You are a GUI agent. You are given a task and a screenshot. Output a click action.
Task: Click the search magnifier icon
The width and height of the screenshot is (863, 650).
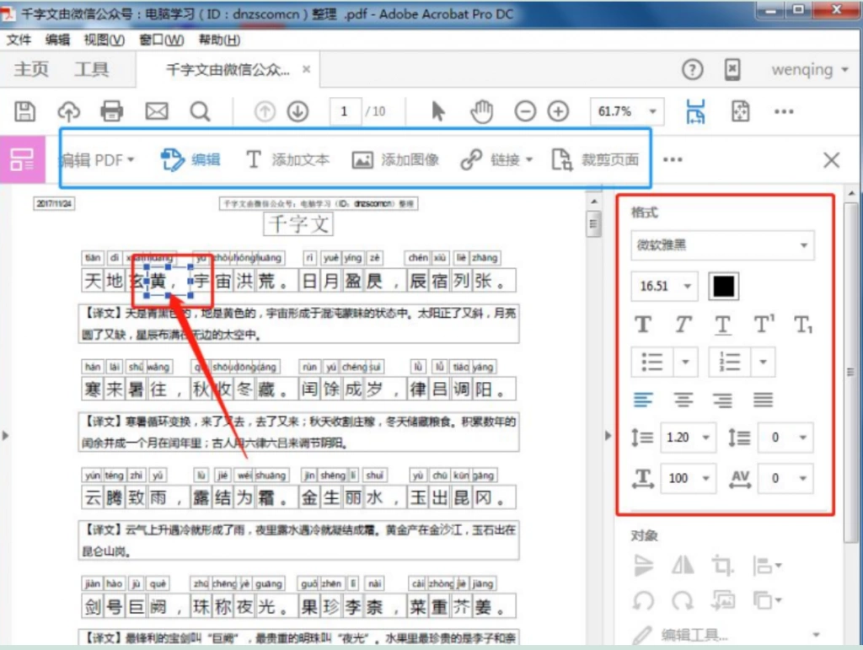(200, 112)
